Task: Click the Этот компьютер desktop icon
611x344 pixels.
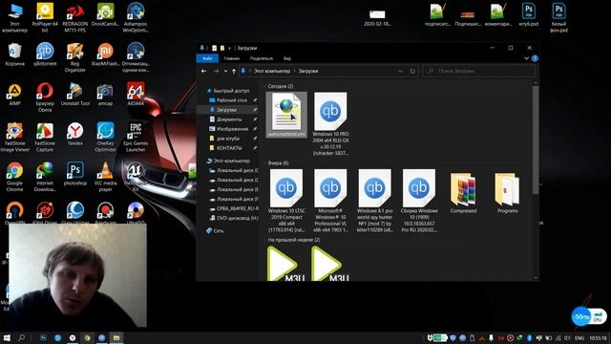Action: [14, 17]
